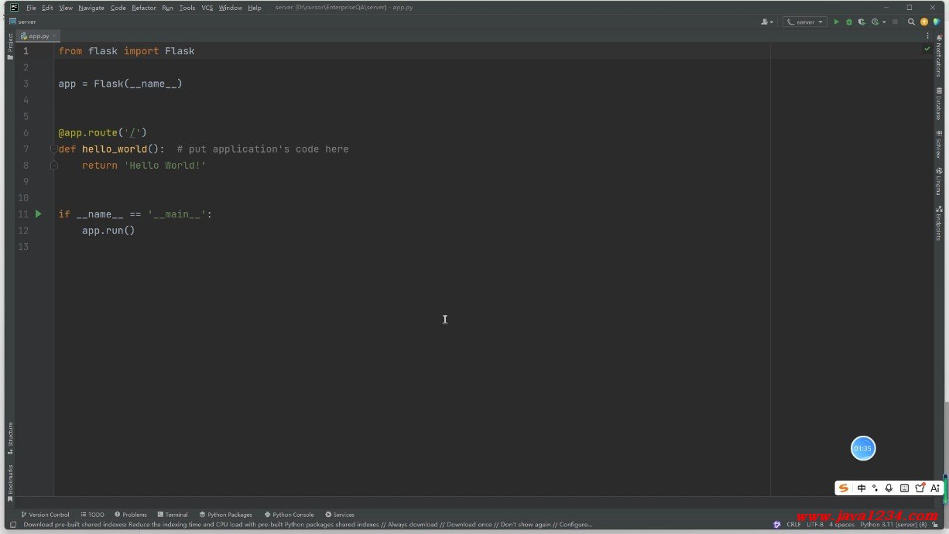The height and width of the screenshot is (534, 949).
Task: Click the Search Everywhere magnifier icon
Action: [911, 22]
